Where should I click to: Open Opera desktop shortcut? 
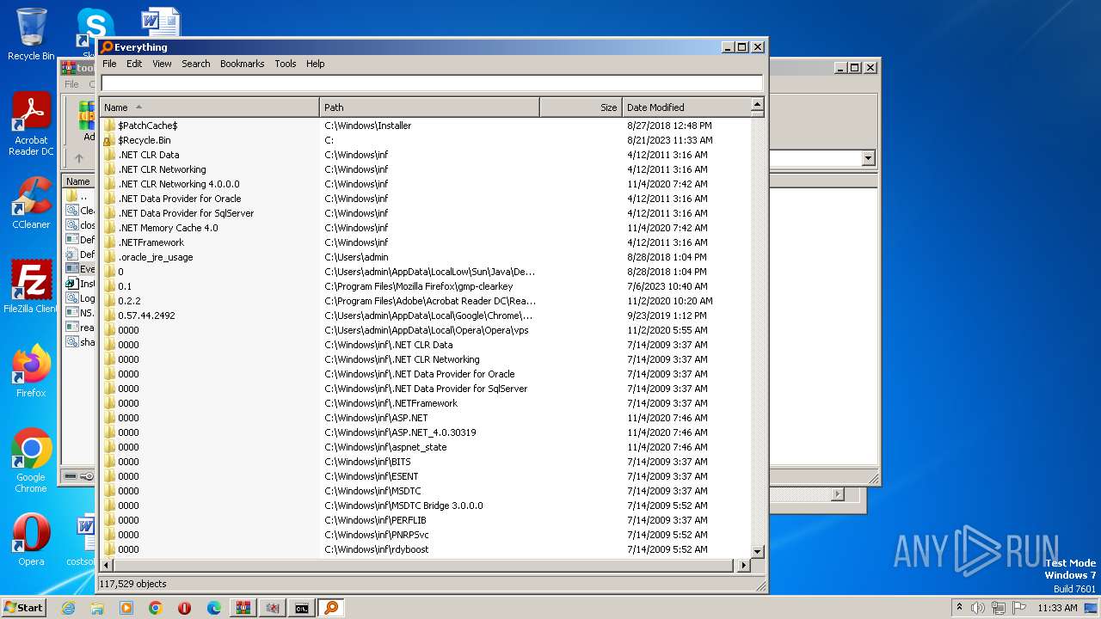click(x=31, y=540)
